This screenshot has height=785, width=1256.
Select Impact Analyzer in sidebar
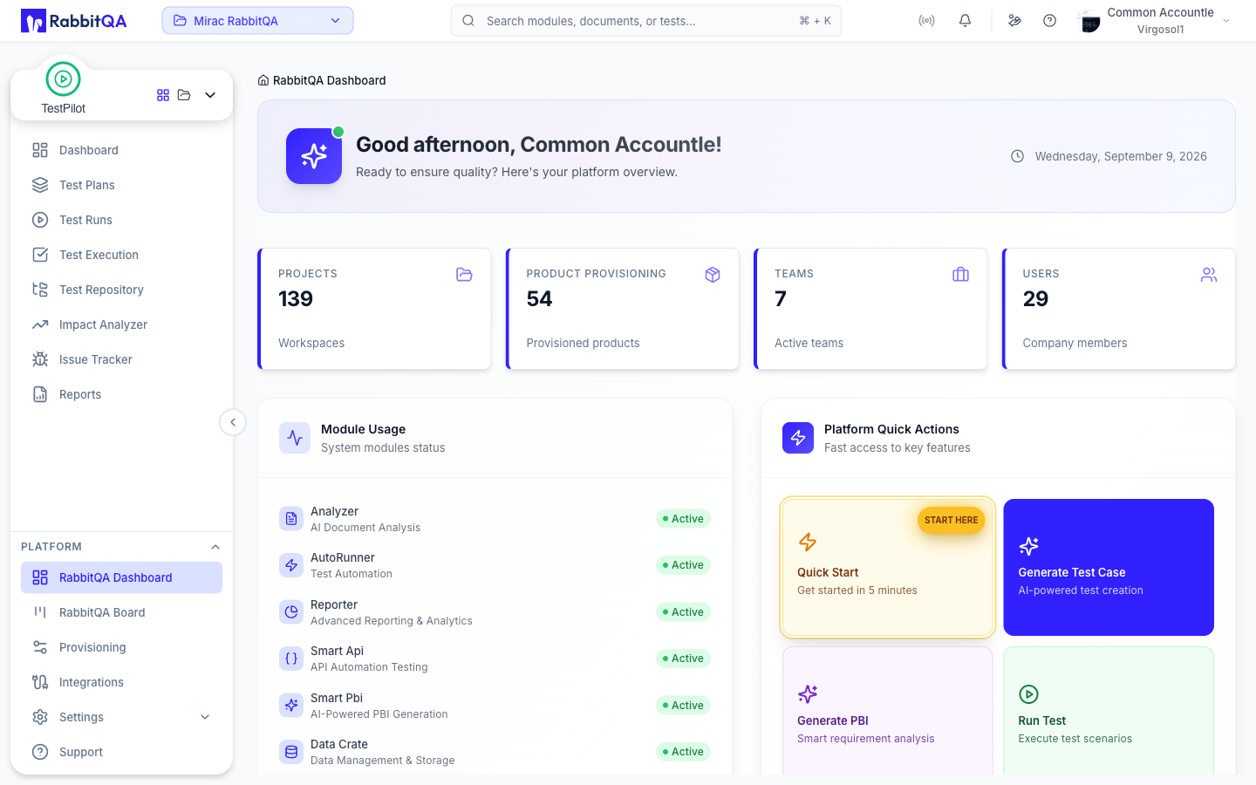tap(121, 324)
